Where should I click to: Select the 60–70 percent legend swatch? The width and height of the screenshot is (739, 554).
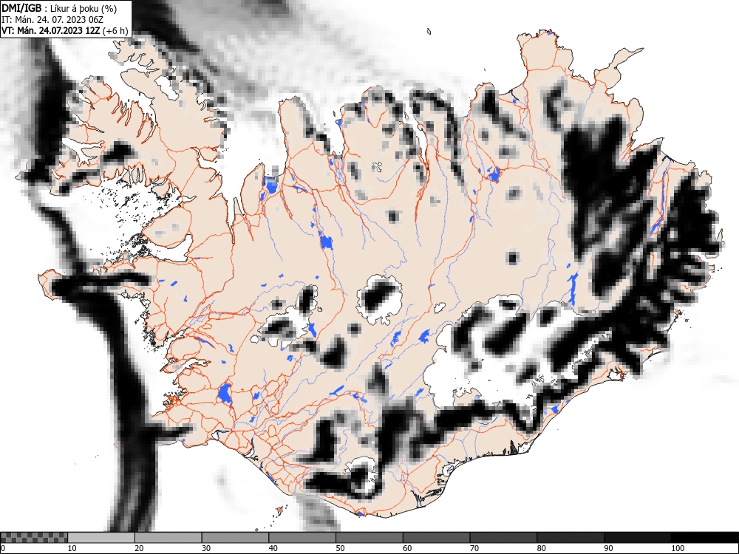[437, 538]
